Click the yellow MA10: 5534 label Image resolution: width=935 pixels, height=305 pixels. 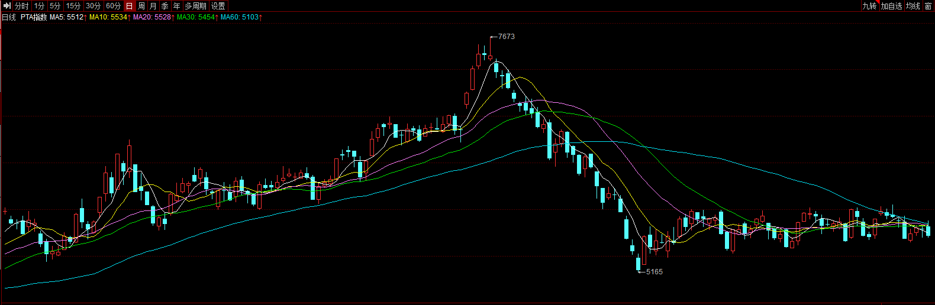tap(110, 17)
